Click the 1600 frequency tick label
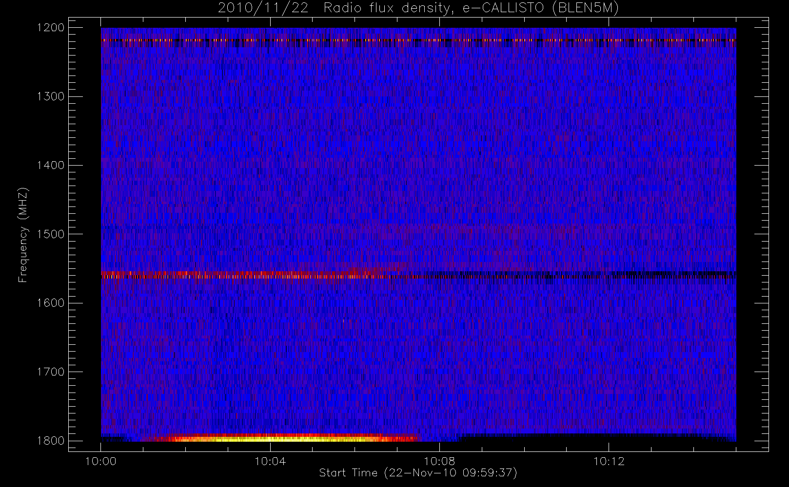This screenshot has height=487, width=789. point(50,303)
